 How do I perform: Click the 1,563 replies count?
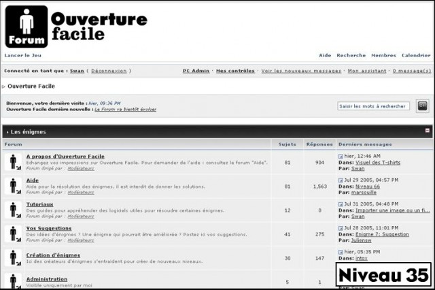coord(320,187)
